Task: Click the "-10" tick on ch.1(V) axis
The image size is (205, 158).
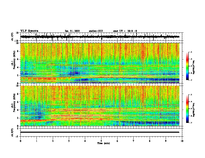Action: click(17, 41)
